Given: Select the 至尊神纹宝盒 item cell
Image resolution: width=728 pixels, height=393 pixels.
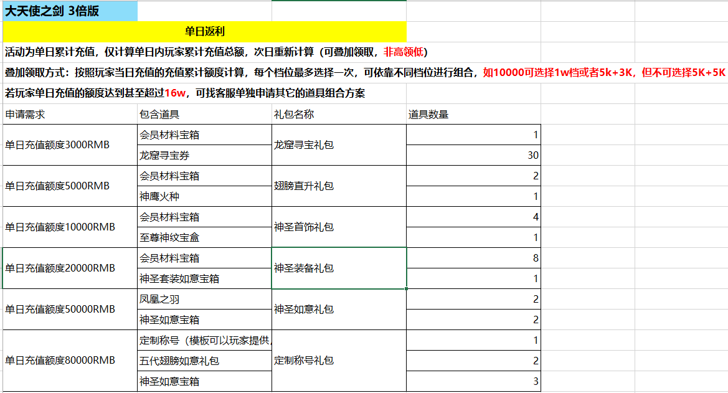Looking at the screenshot, I should (205, 237).
